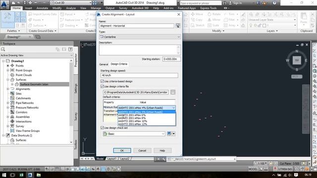Viewport: 317px width, 178px height.
Task: Toggle Use design criteria file checkbox
Action: [x=102, y=86]
